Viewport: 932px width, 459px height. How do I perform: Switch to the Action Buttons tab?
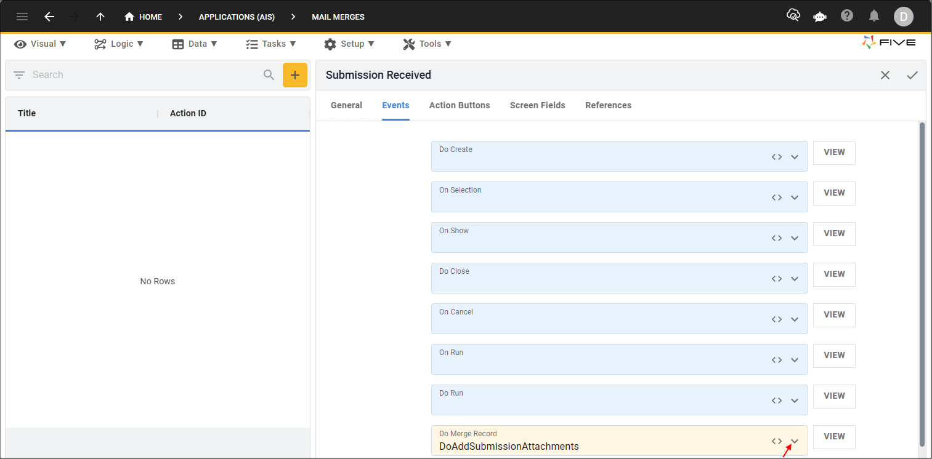point(460,105)
